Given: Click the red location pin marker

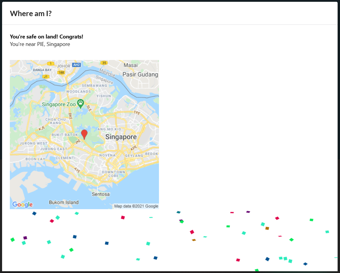Looking at the screenshot, I should click(84, 135).
